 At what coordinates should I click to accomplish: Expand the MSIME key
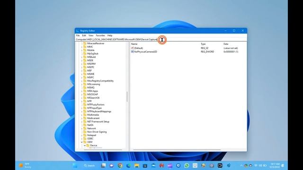point(82,74)
